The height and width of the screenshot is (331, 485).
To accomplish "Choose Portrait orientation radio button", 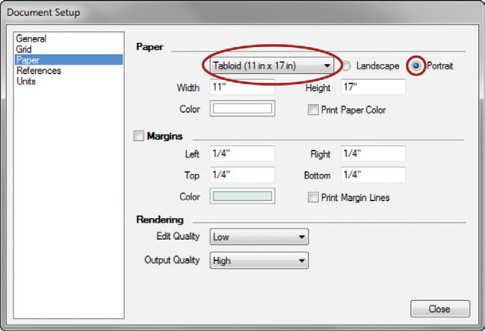I will click(x=417, y=66).
